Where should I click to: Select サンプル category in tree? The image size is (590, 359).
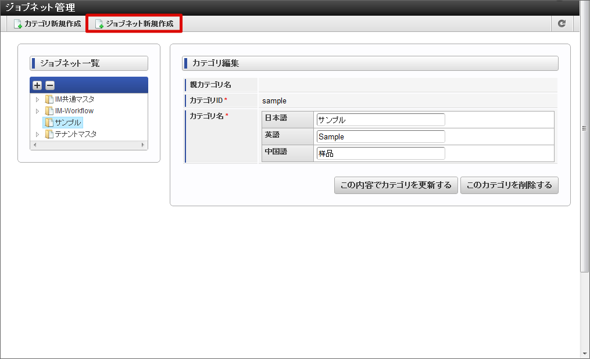(68, 123)
